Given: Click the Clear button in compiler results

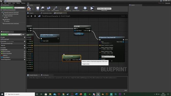Looking at the screenshot, I should click(x=126, y=90).
